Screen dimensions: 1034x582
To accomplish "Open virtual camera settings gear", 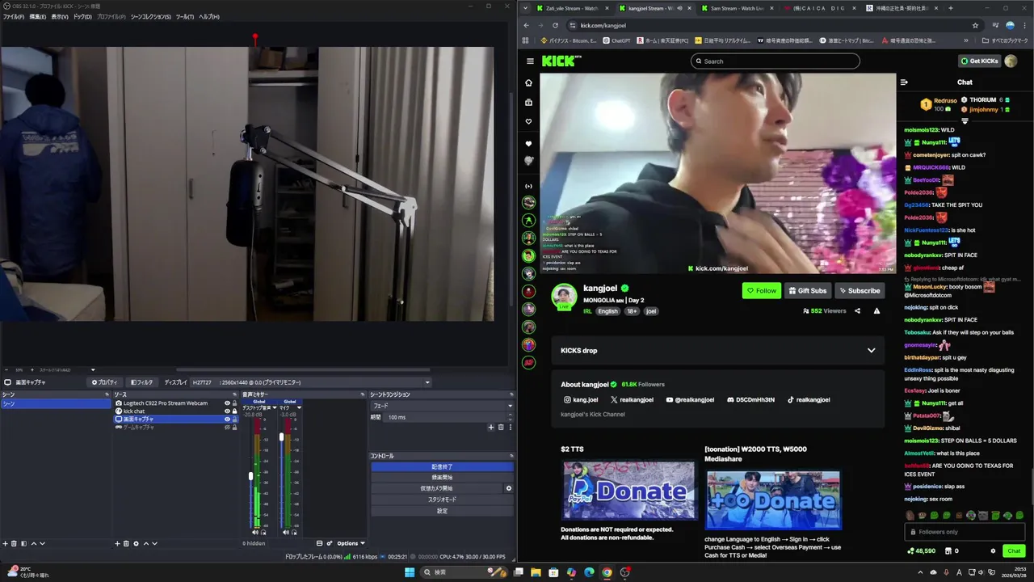I will point(509,488).
